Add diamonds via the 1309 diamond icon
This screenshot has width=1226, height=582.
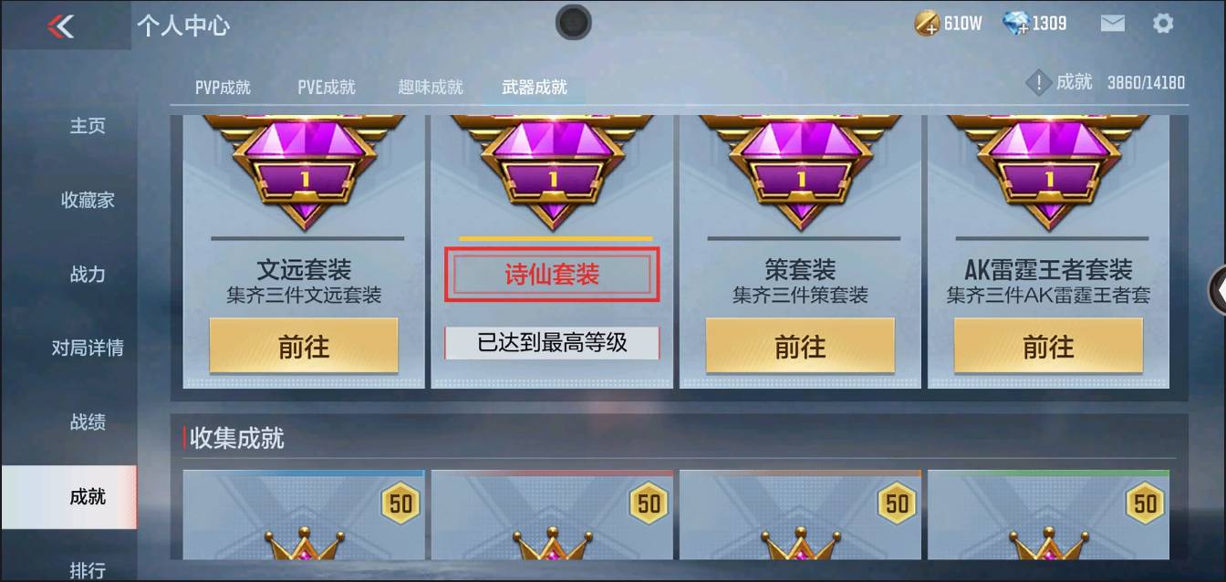pyautogui.click(x=1015, y=24)
